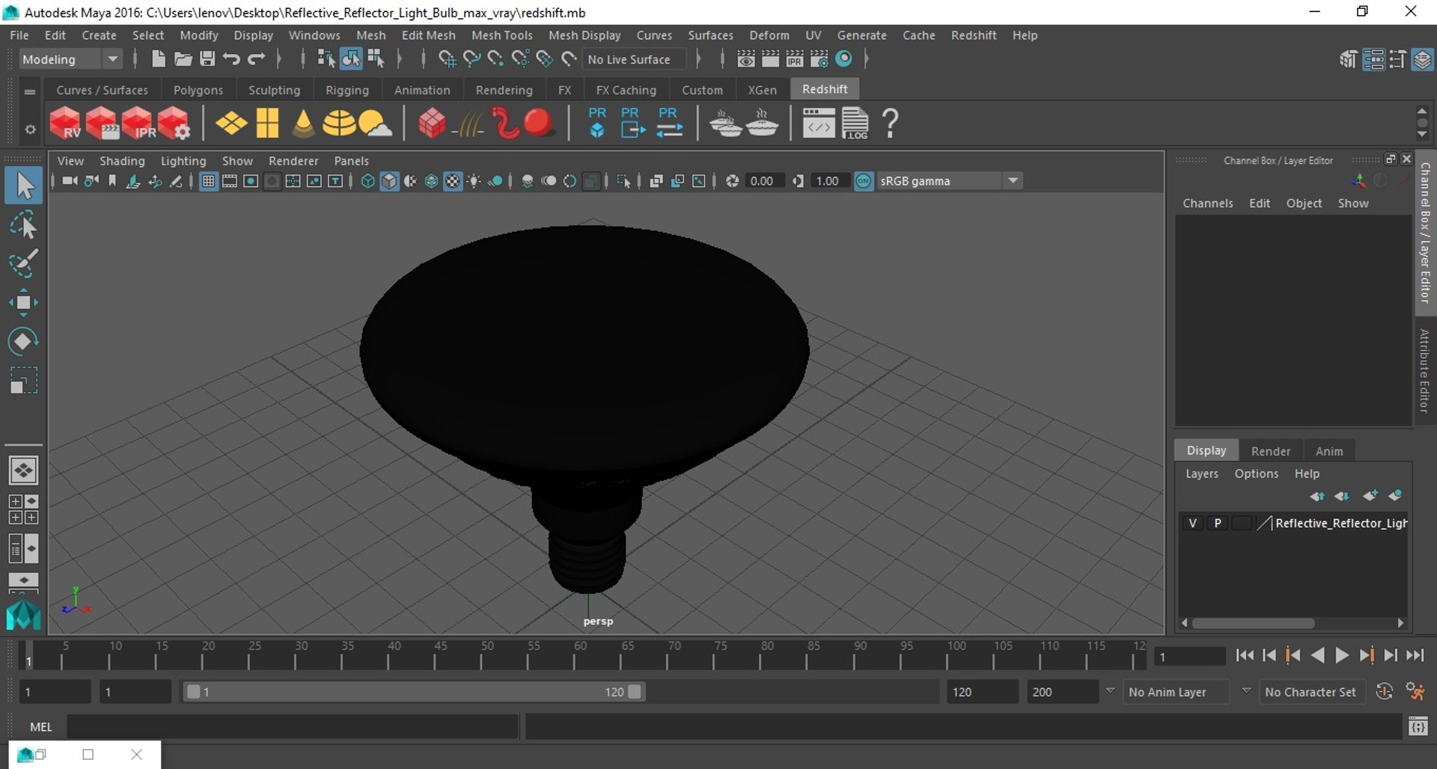This screenshot has height=769, width=1437.
Task: Click the Save scene icon
Action: click(x=207, y=58)
